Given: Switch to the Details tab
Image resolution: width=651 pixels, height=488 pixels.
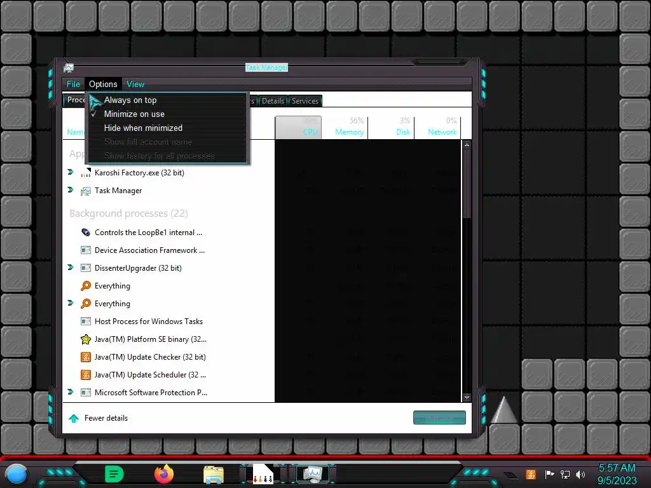Looking at the screenshot, I should [273, 101].
